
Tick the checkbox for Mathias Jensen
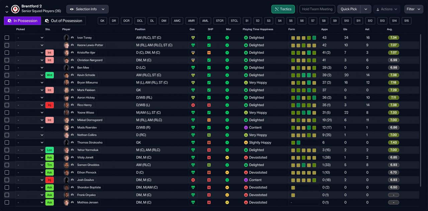[7, 202]
